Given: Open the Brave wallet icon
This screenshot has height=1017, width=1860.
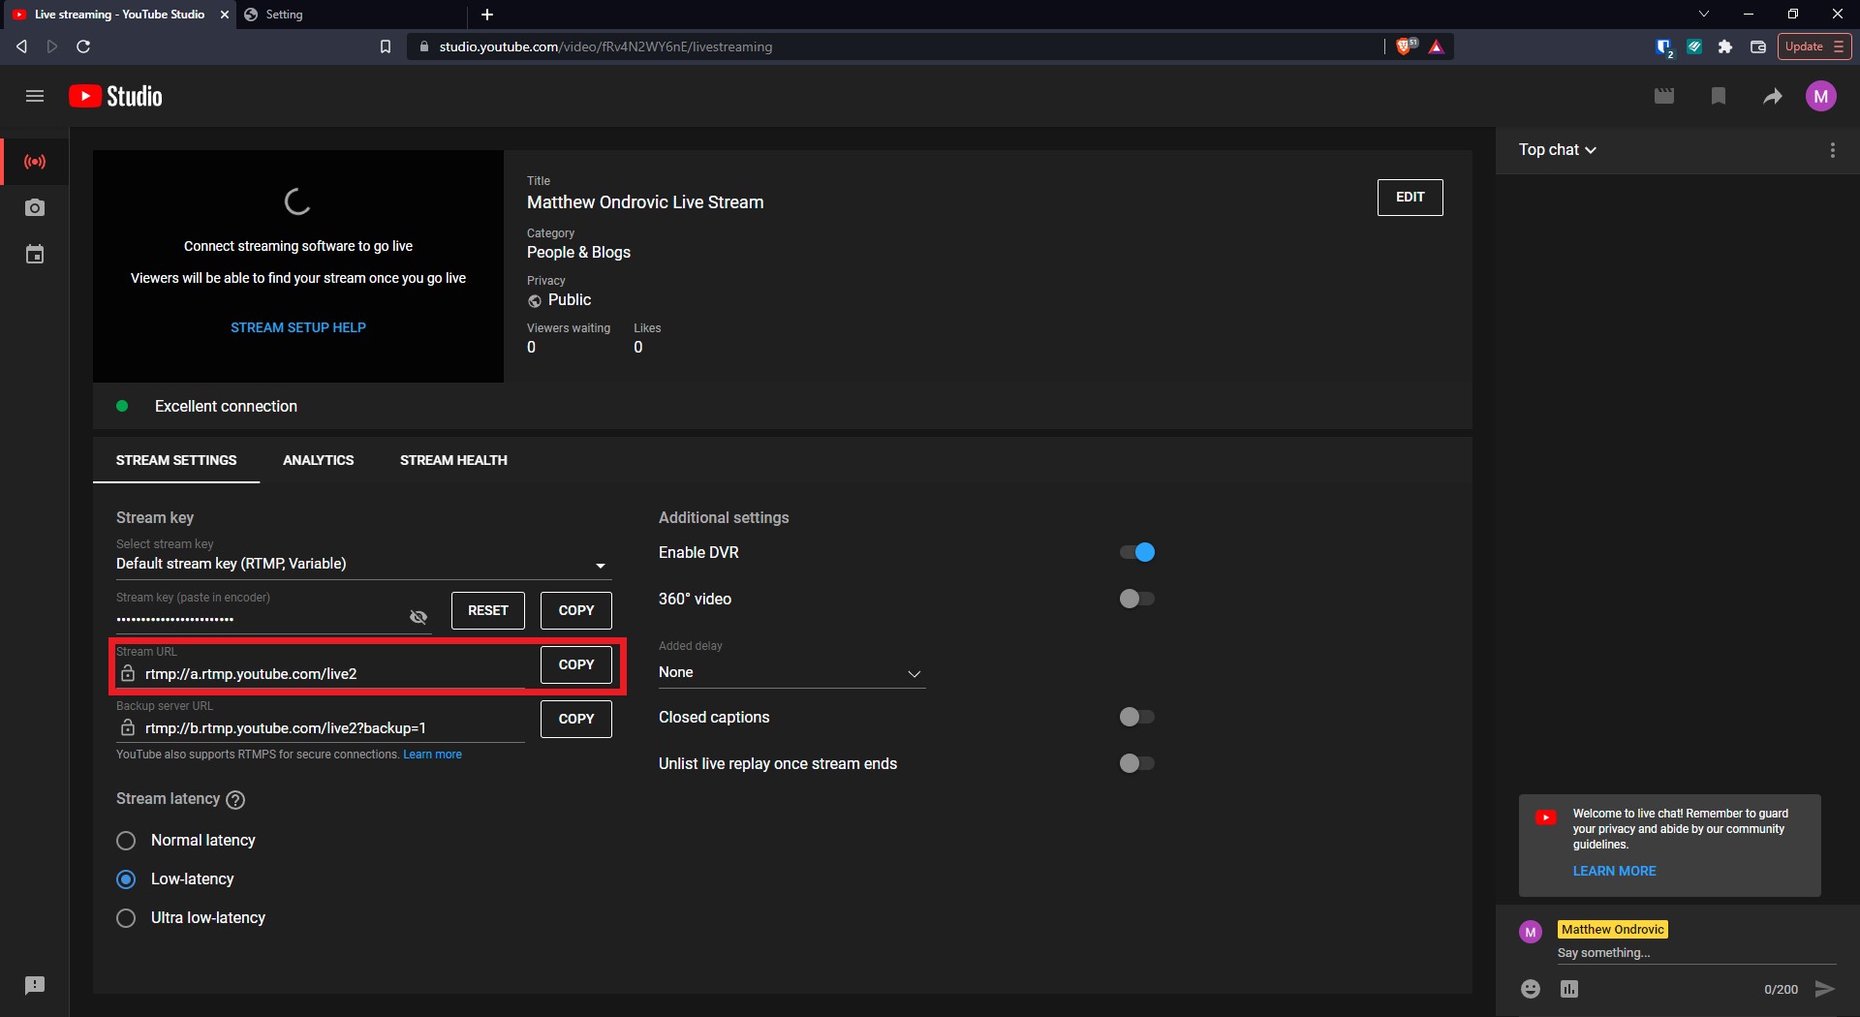Looking at the screenshot, I should 1758,46.
